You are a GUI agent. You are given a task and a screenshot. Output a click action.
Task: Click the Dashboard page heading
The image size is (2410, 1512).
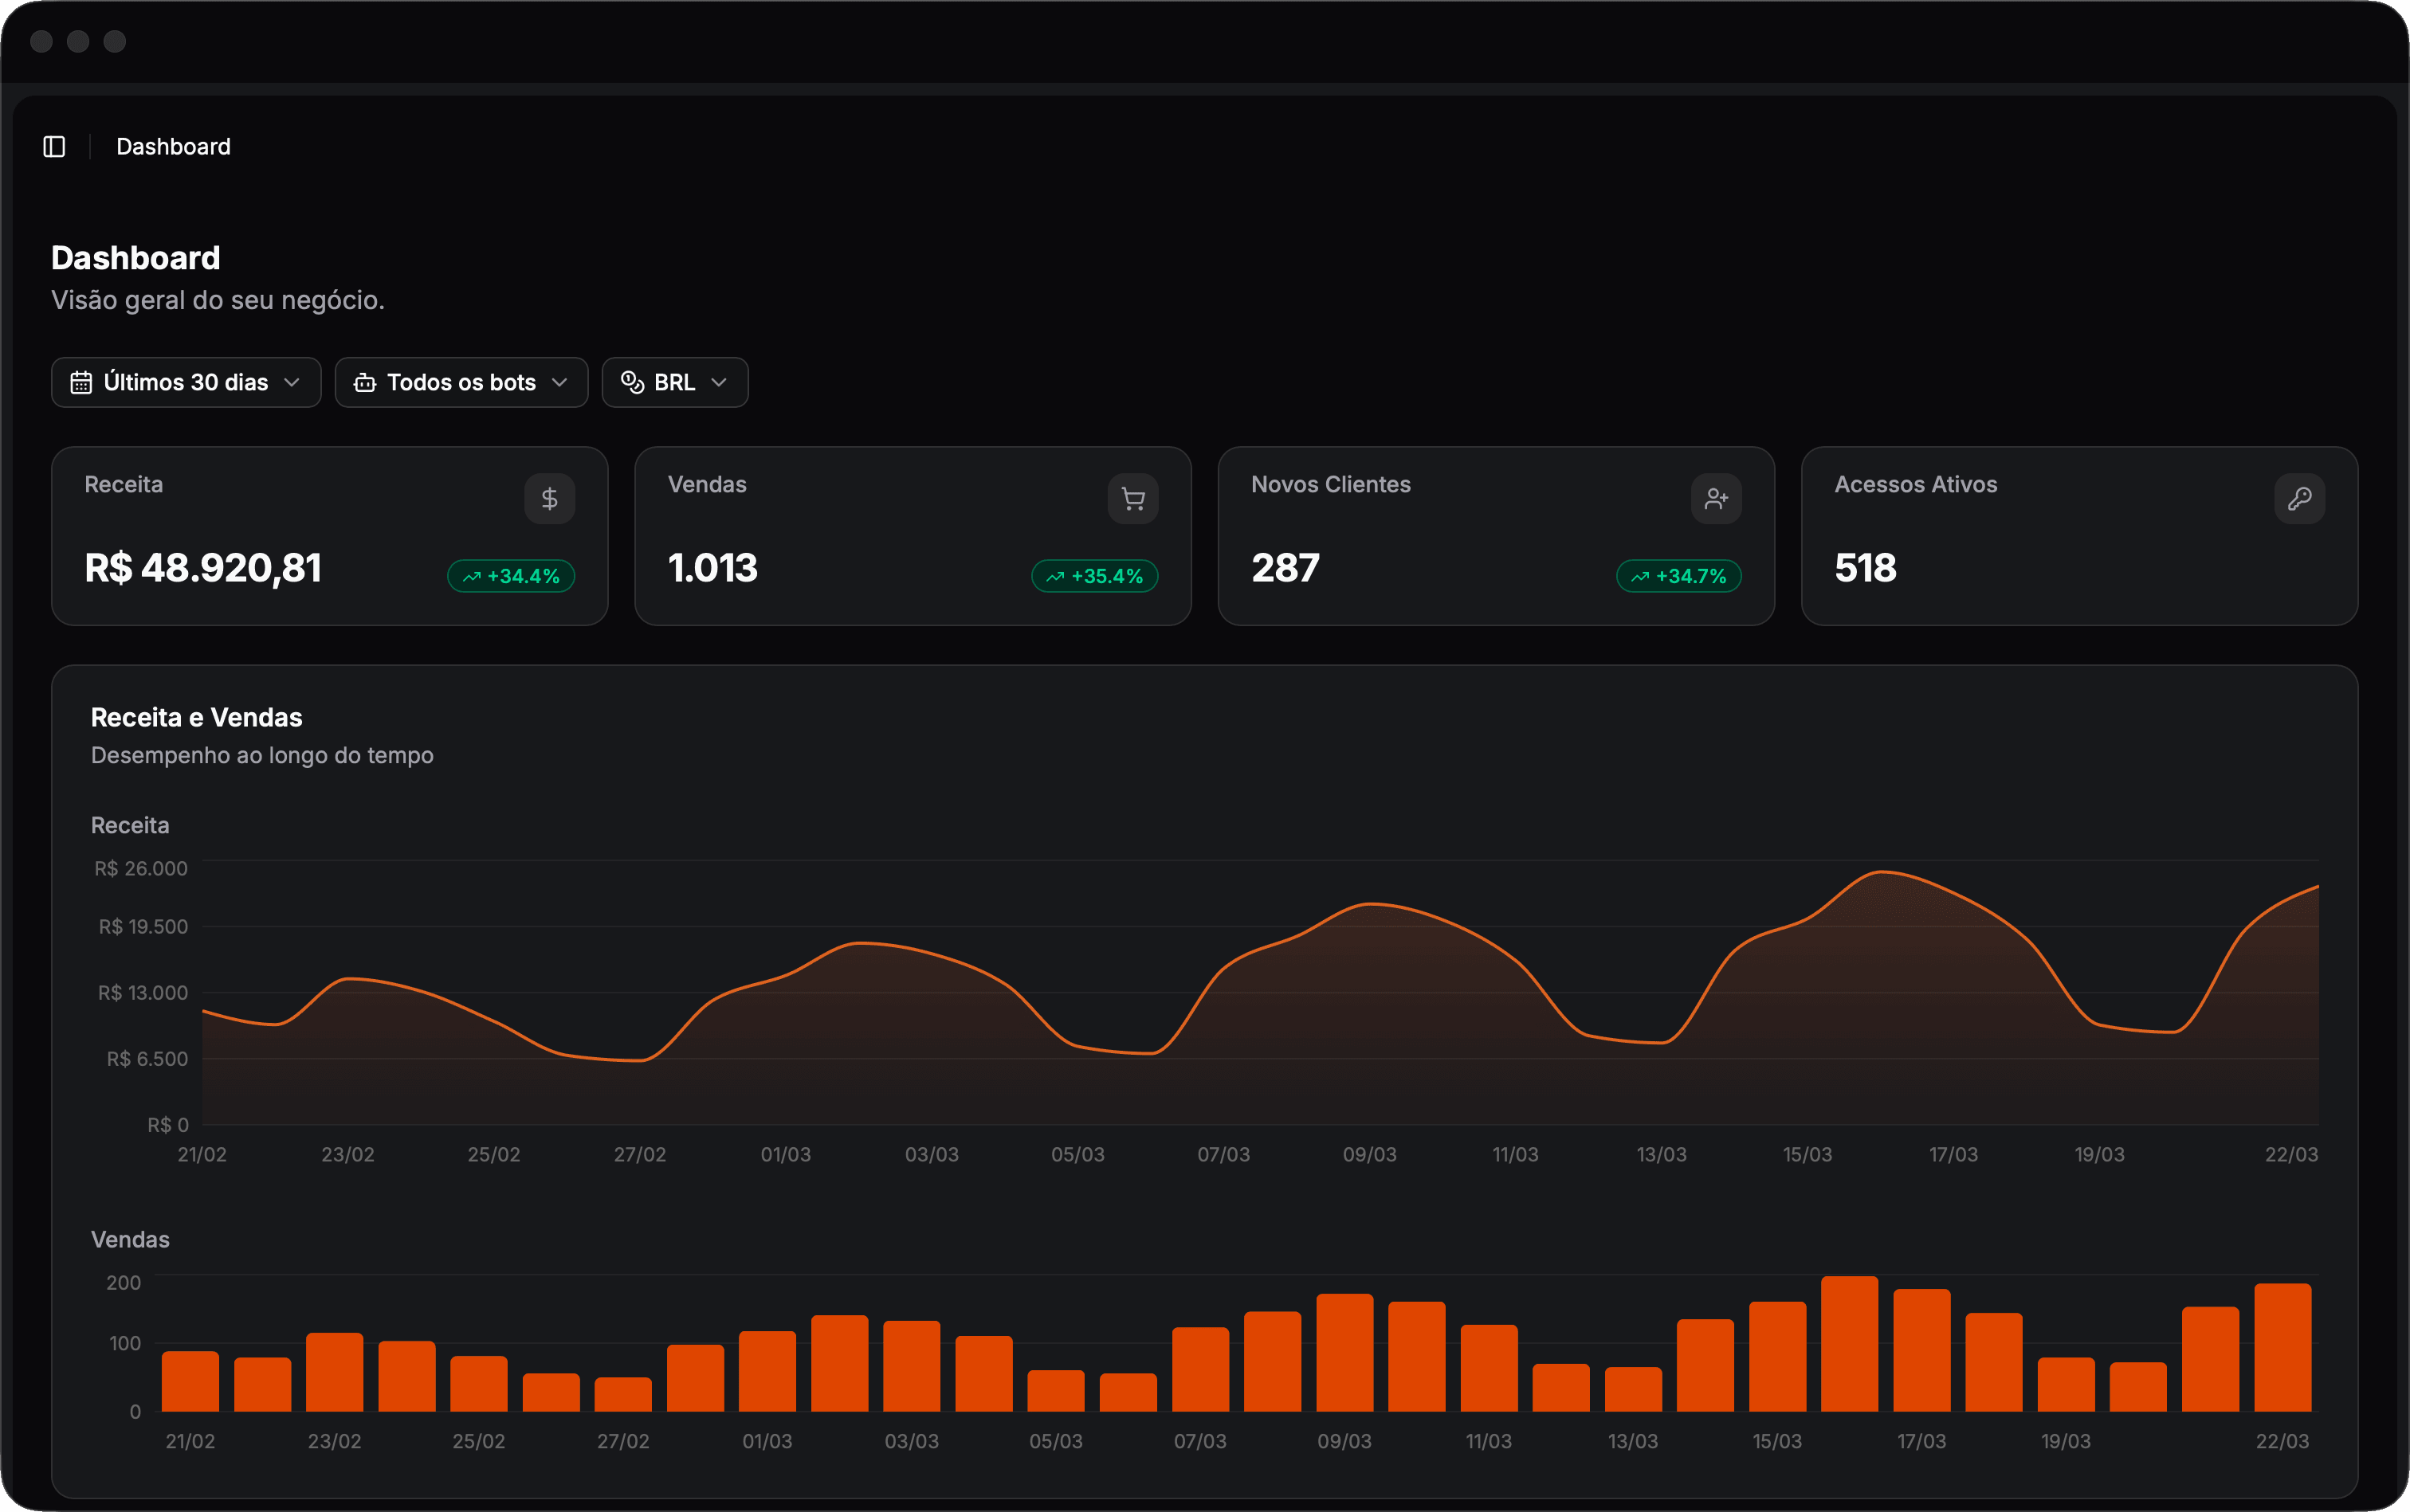[x=135, y=257]
